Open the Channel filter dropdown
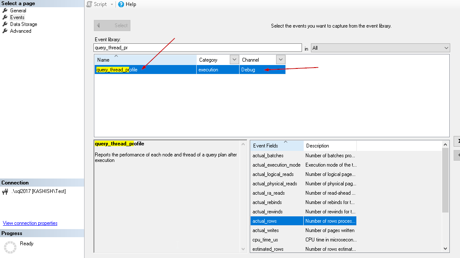This screenshot has width=460, height=258. pos(280,60)
